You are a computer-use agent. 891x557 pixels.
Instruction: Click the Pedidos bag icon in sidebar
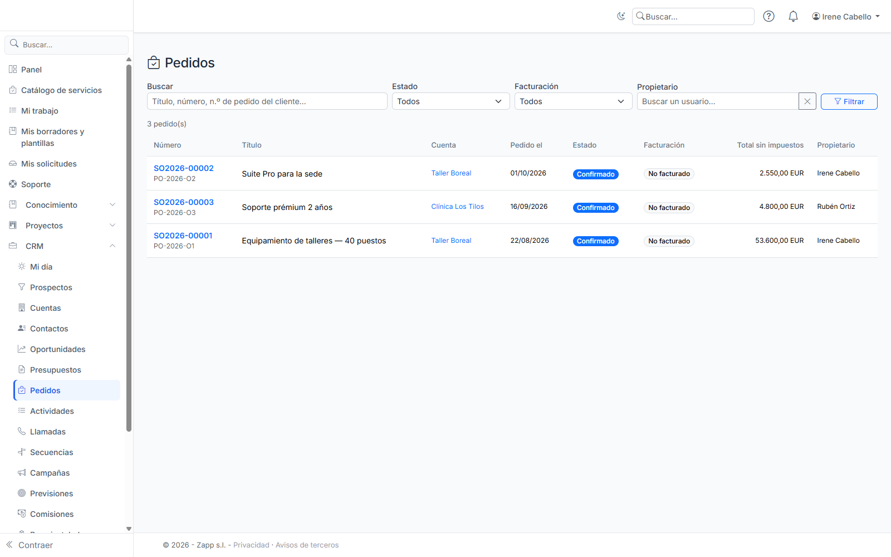(x=22, y=390)
